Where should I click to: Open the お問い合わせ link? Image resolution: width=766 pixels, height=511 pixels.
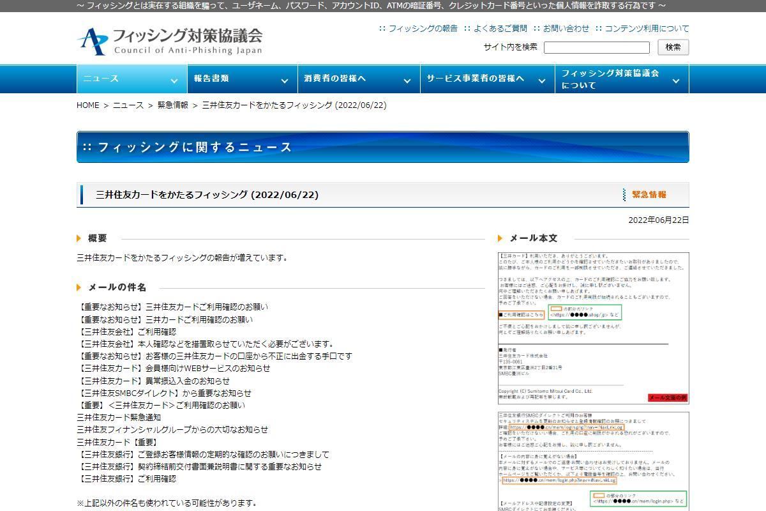click(x=566, y=29)
